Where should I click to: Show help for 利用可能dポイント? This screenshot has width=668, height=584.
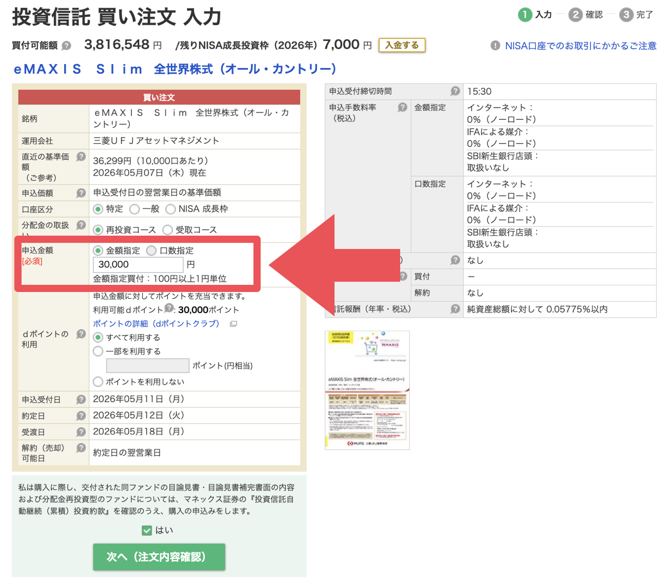(x=169, y=308)
